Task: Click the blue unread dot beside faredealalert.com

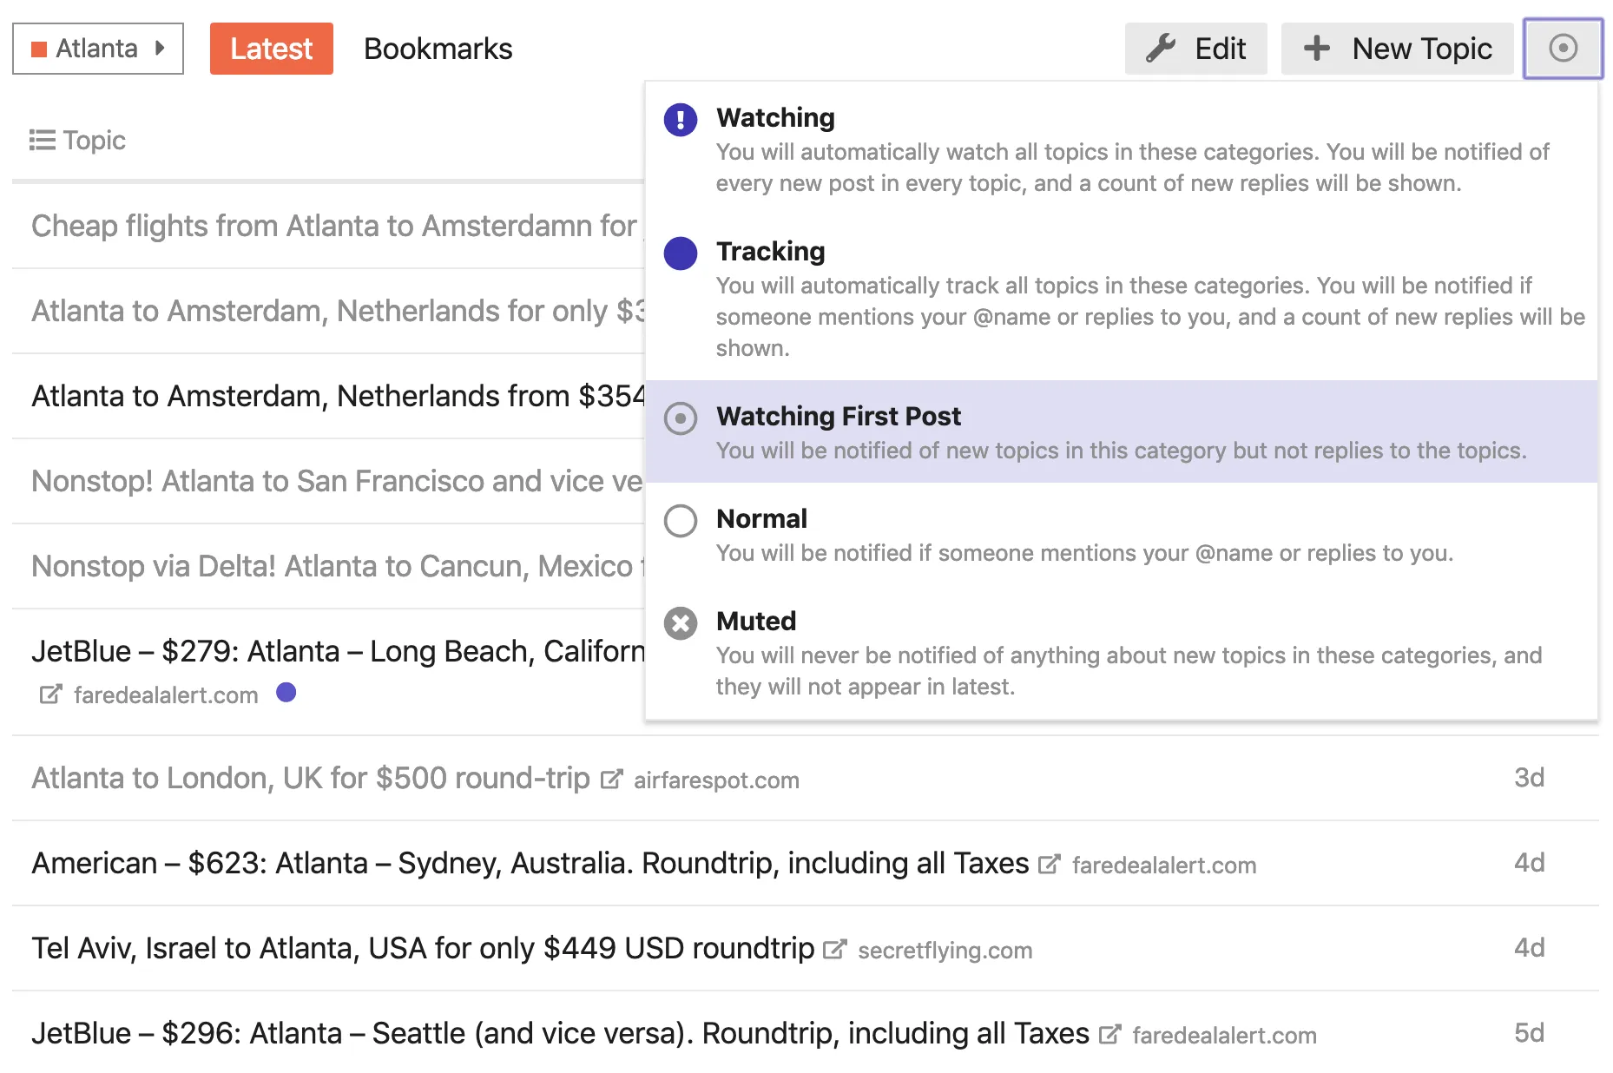Action: coord(286,693)
